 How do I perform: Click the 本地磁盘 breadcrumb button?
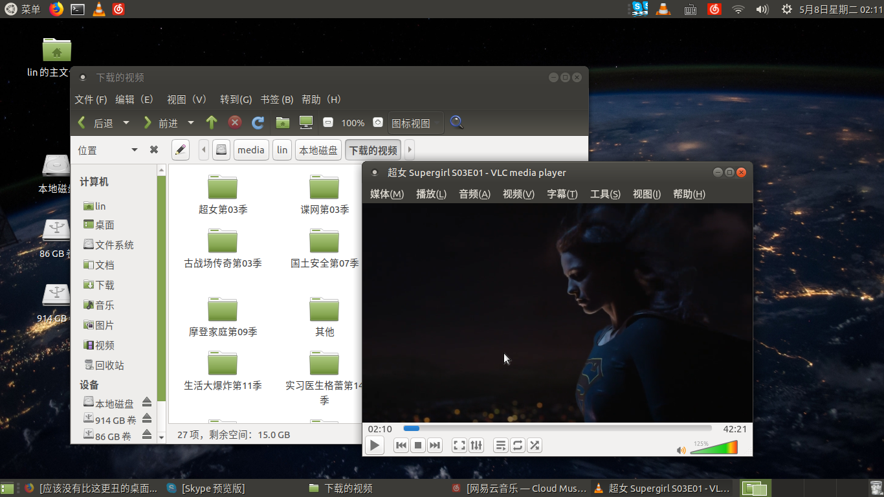coord(318,150)
